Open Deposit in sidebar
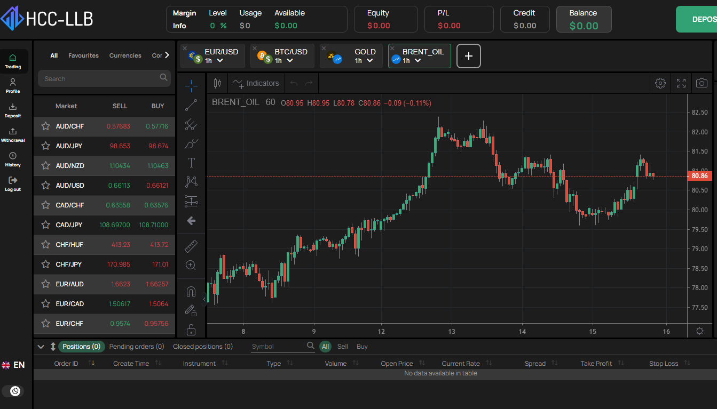 (13, 110)
